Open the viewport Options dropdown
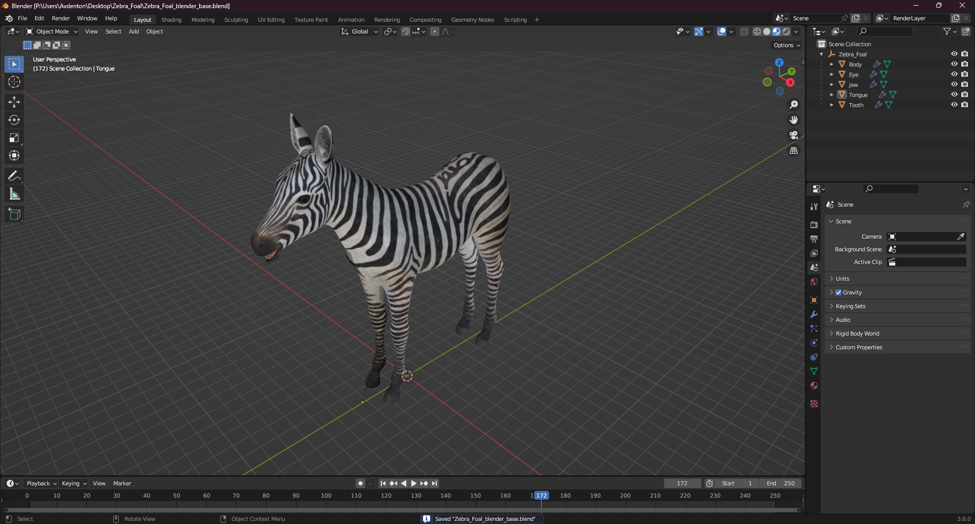Image resolution: width=975 pixels, height=524 pixels. click(x=787, y=45)
